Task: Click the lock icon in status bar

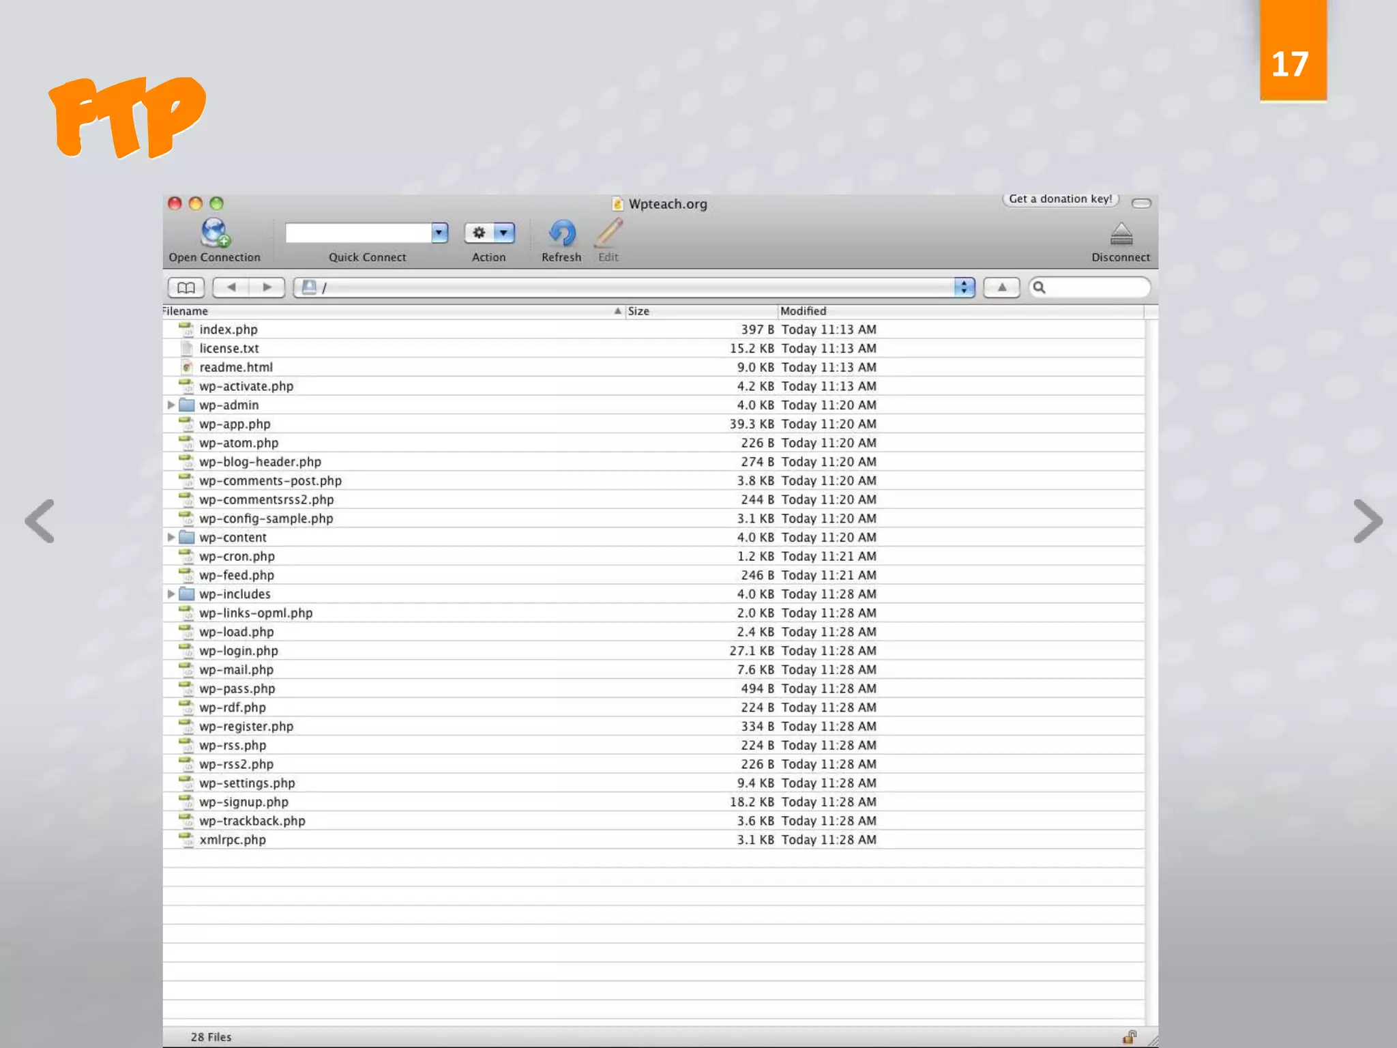Action: click(1130, 1037)
